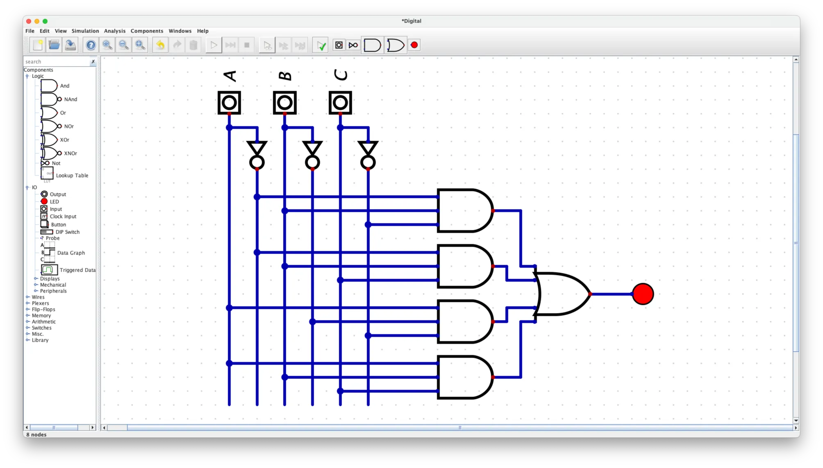Click the delete components trash icon
Screen dimensions: 823x468
193,45
